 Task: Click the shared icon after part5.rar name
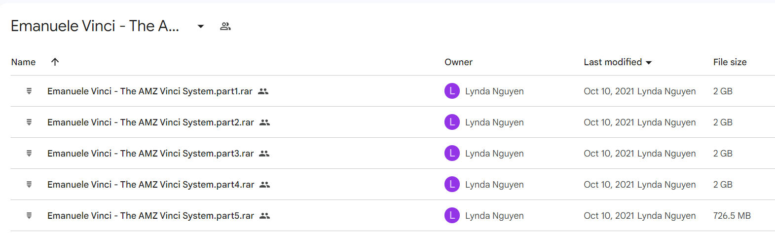(x=265, y=216)
